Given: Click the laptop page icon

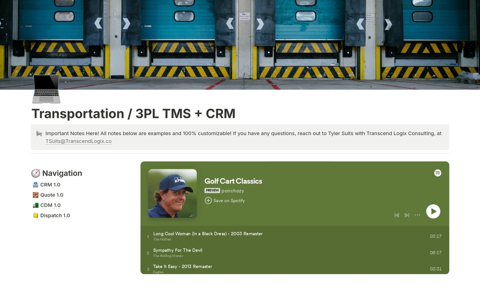Looking at the screenshot, I should pyautogui.click(x=46, y=89).
